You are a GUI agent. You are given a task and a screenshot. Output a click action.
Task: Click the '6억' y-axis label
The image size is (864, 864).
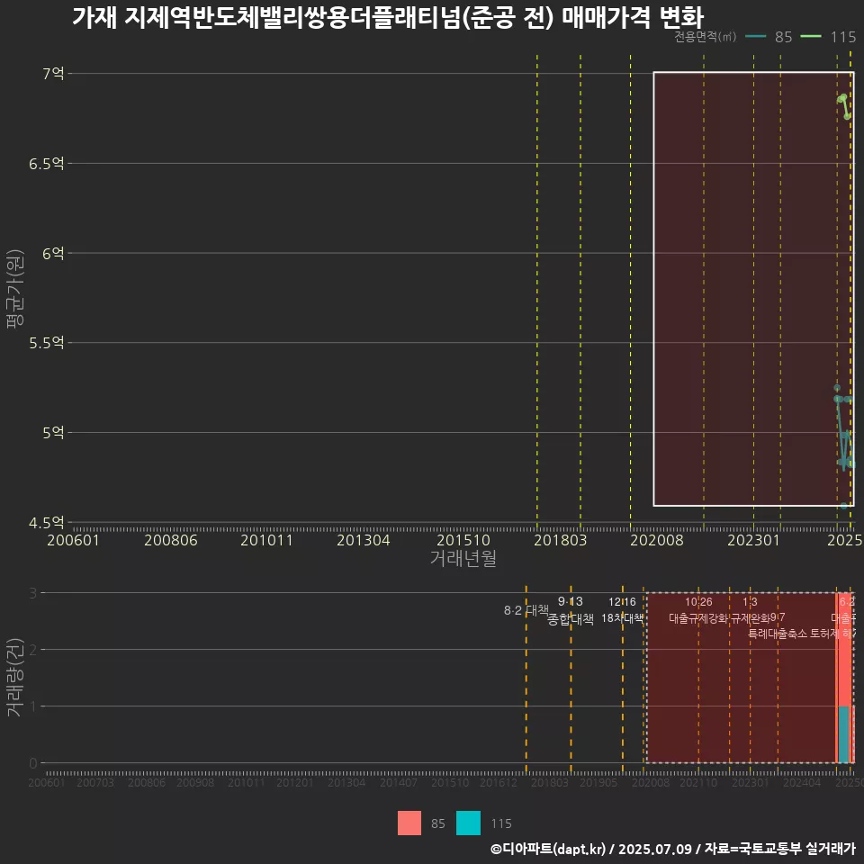tap(53, 254)
